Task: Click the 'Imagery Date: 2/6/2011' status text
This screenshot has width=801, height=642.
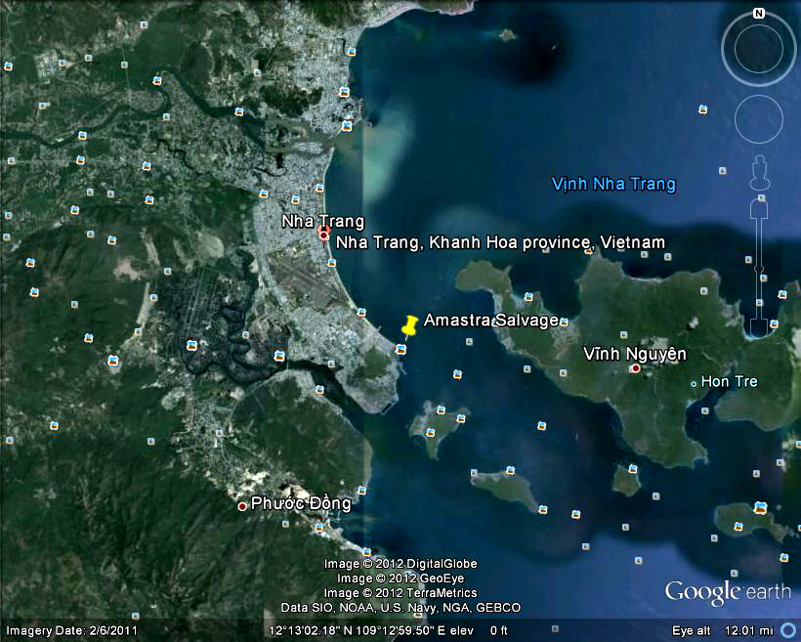Action: point(71,630)
